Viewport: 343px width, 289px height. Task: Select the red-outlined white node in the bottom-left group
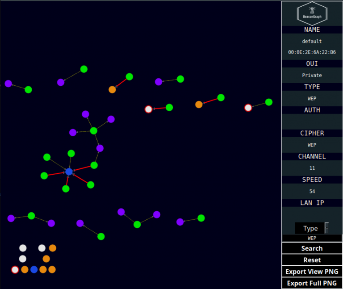(15, 269)
